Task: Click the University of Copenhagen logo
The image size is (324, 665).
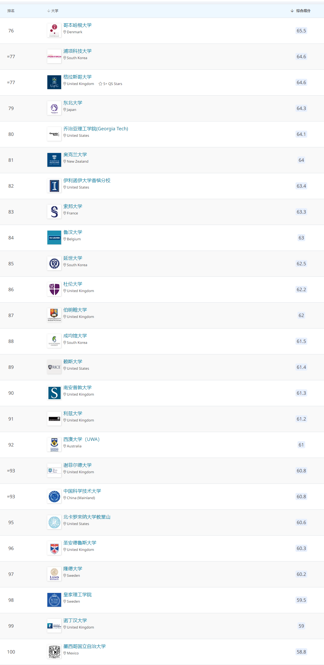Action: (x=54, y=31)
